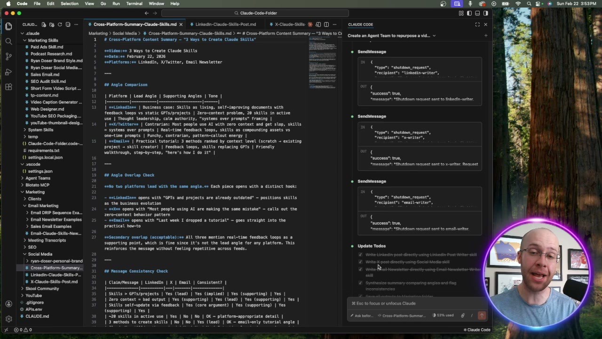Click the 53% used context indicator
The image size is (602, 339).
[x=444, y=315]
